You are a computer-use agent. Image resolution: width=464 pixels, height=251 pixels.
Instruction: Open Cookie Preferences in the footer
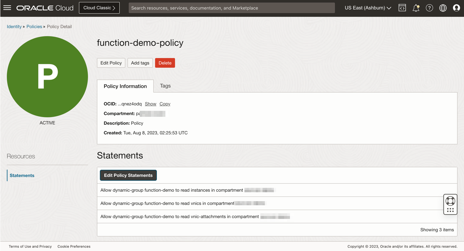[74, 246]
